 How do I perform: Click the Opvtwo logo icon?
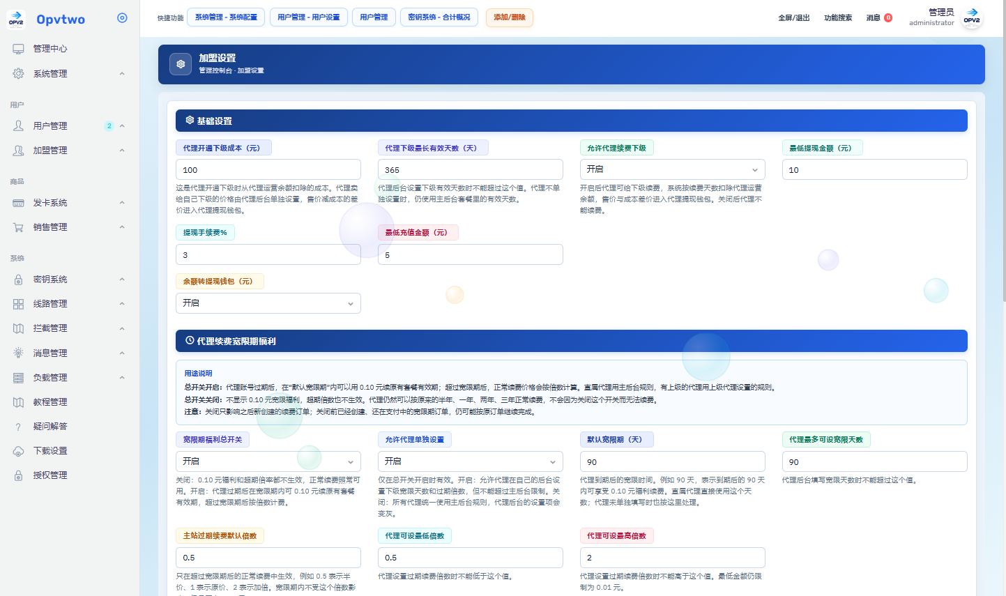[16, 19]
